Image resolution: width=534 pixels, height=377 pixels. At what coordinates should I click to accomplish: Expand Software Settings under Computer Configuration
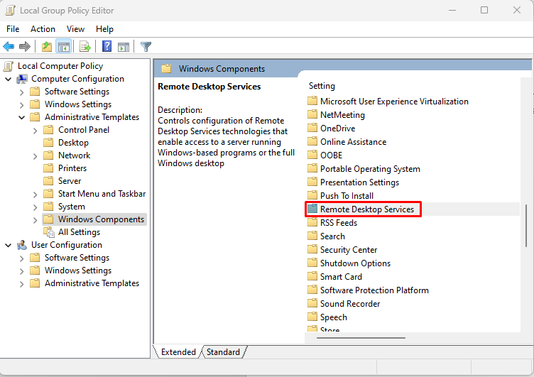[21, 92]
